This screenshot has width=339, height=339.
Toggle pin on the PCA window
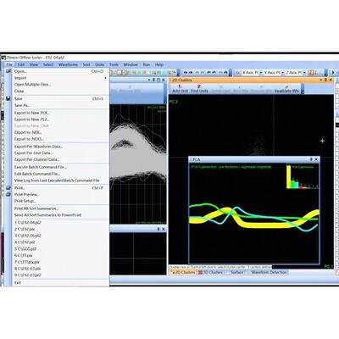[x=311, y=159]
